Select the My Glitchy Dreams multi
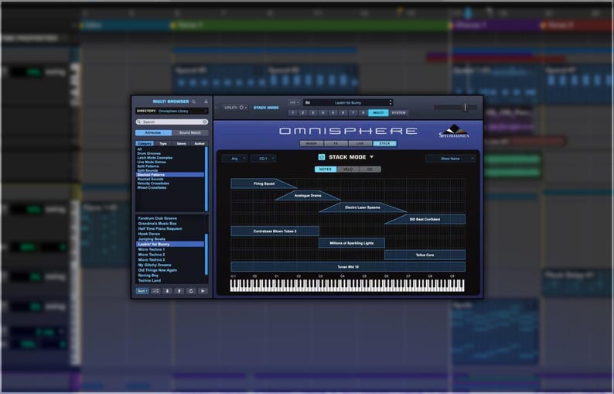 click(x=170, y=265)
